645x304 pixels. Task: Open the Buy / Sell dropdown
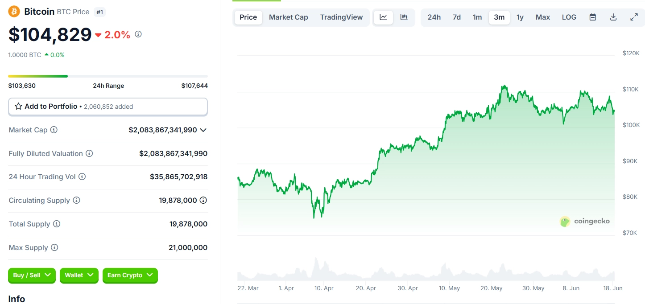click(32, 275)
